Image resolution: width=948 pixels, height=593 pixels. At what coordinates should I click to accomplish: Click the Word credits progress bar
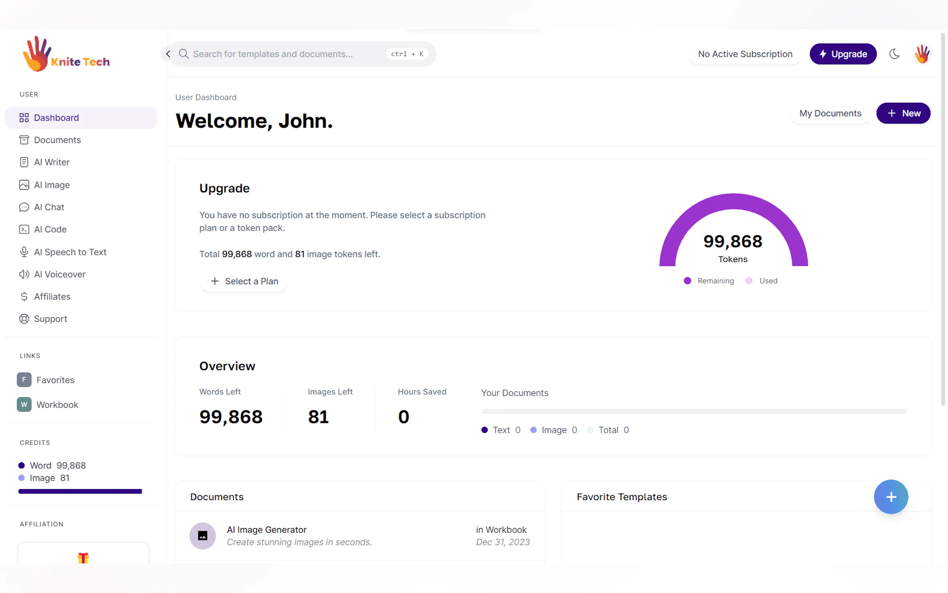(x=80, y=491)
